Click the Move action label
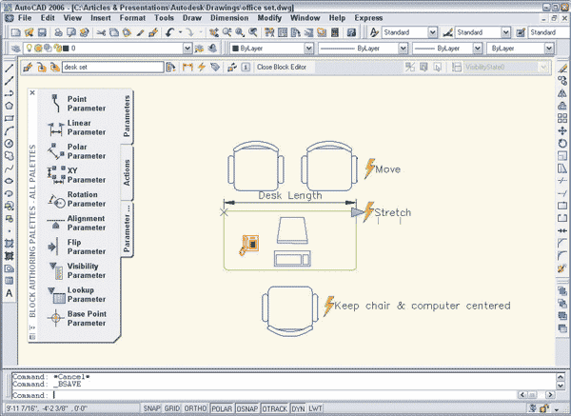The image size is (571, 416). (x=388, y=169)
